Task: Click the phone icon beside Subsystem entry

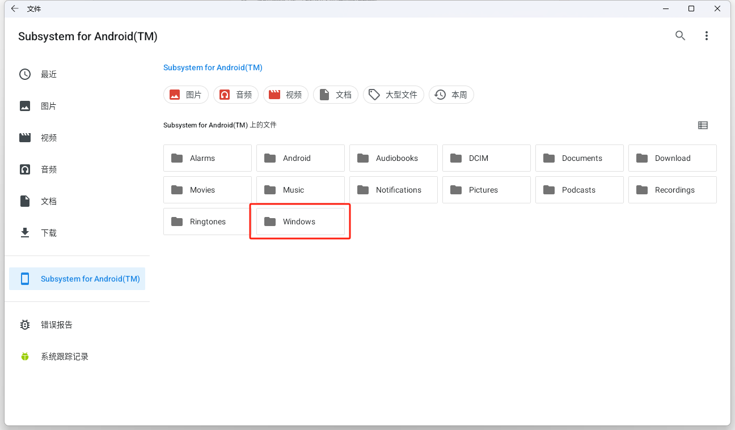Action: pyautogui.click(x=25, y=279)
